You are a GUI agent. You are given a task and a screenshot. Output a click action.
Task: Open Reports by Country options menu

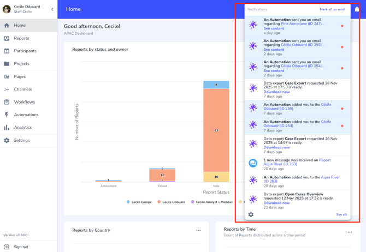point(198,230)
